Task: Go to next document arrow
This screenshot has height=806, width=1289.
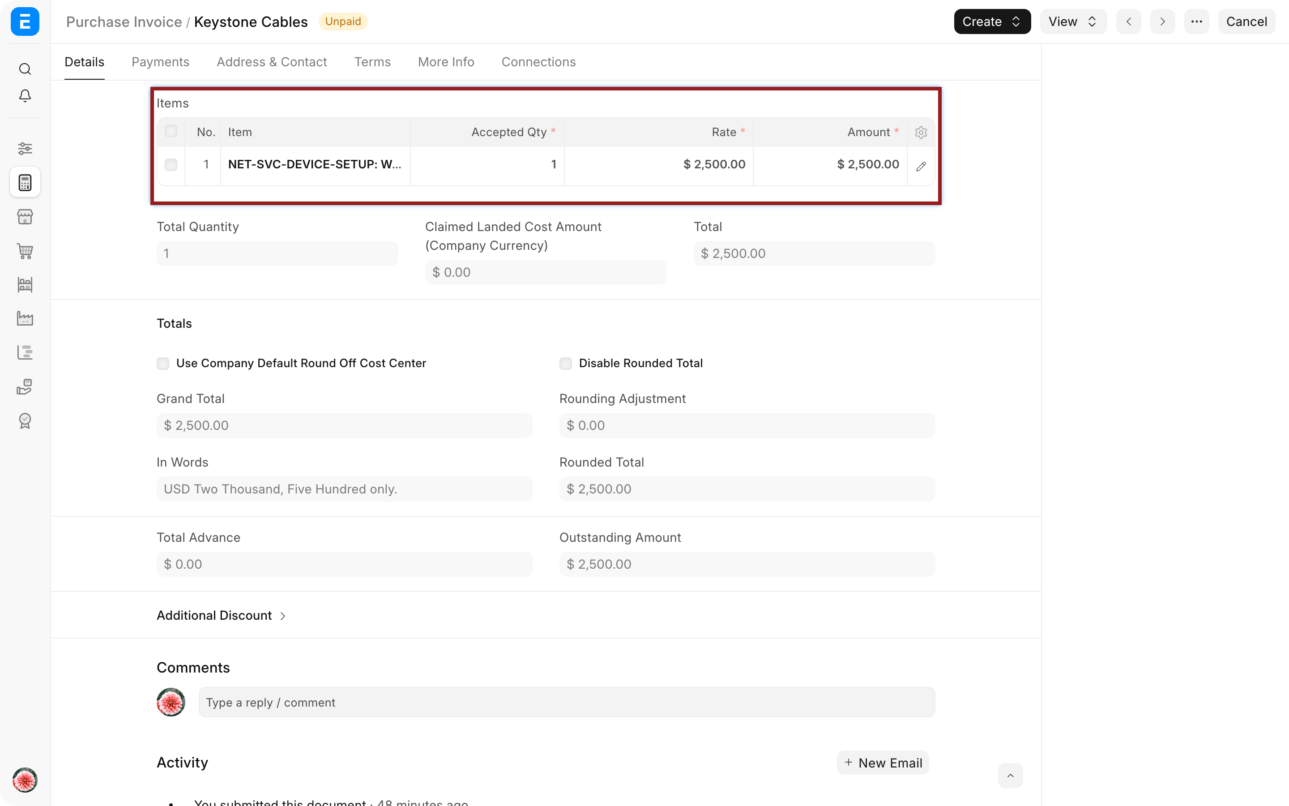Action: [x=1162, y=22]
